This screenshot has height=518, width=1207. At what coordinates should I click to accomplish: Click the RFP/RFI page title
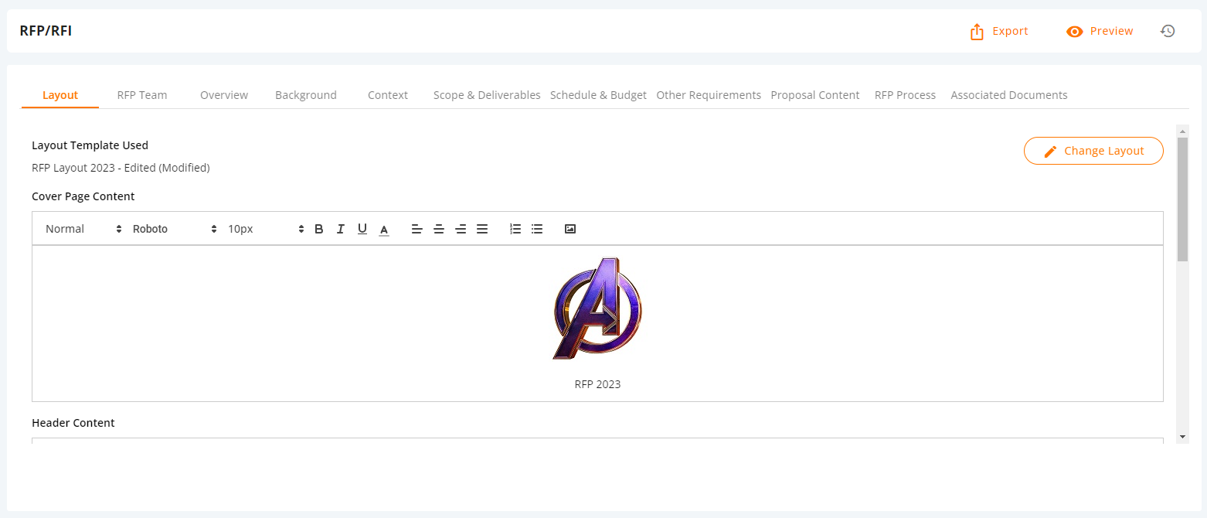pos(46,31)
